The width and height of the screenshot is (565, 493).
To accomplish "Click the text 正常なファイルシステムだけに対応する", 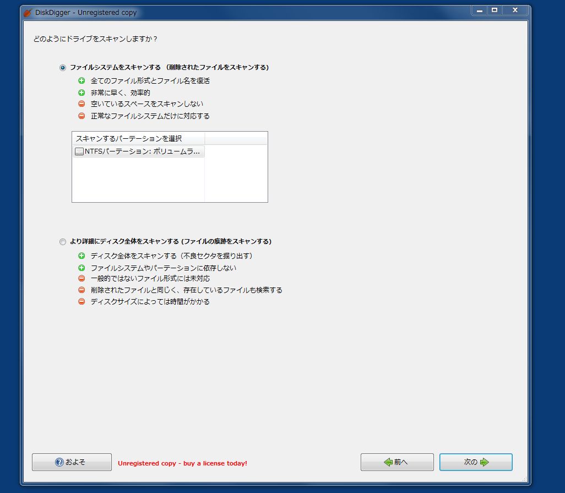I will tap(150, 116).
